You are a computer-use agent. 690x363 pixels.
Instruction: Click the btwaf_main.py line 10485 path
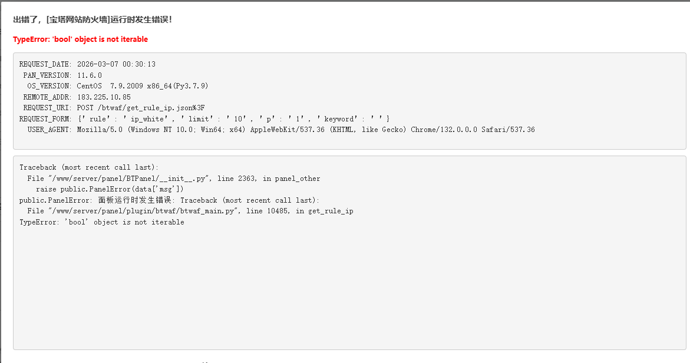click(x=190, y=211)
